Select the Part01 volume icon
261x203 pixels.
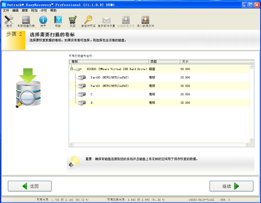82,86
